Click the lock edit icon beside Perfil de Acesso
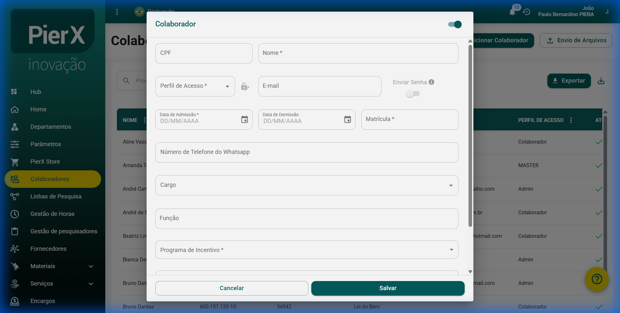Image resolution: width=620 pixels, height=313 pixels. click(x=245, y=86)
